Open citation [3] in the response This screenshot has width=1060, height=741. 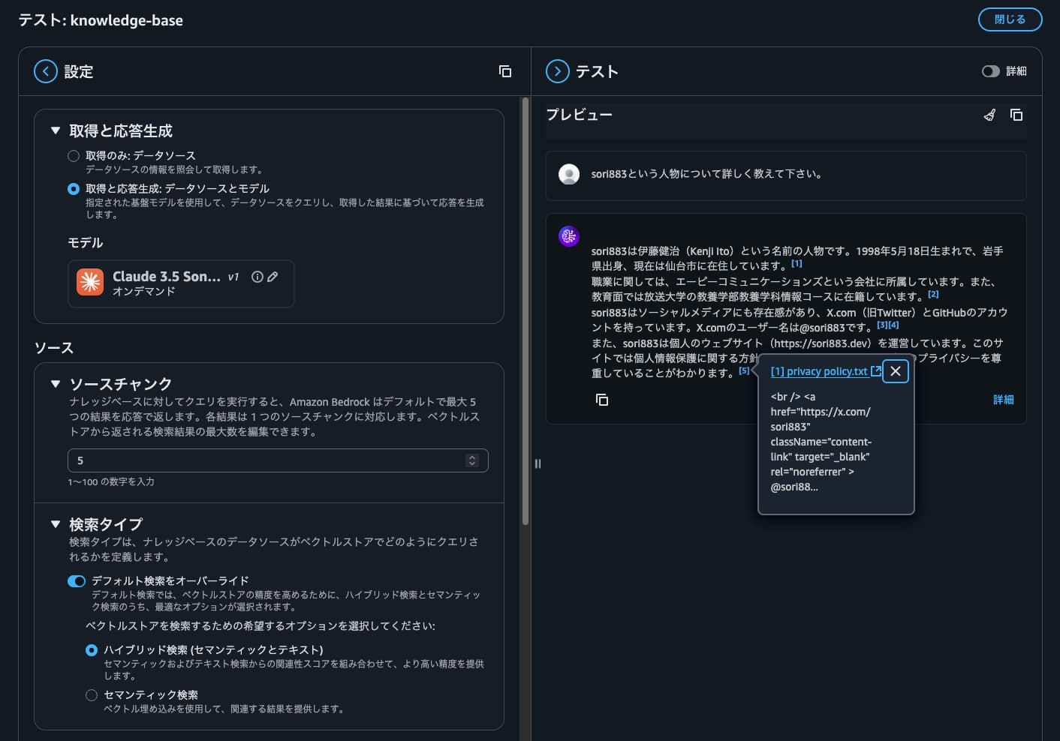click(x=882, y=325)
